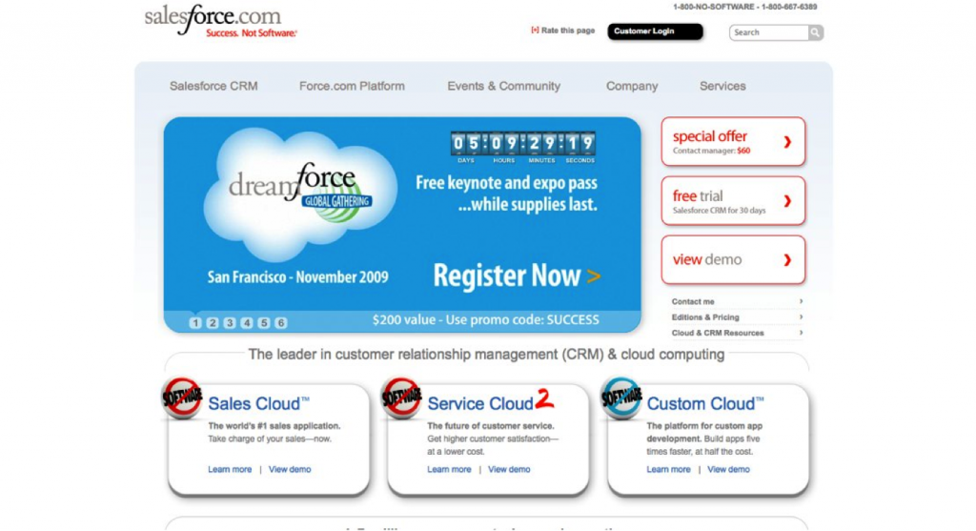Viewport: 976px width, 531px height.
Task: Select banner slide 4
Action: (x=247, y=322)
